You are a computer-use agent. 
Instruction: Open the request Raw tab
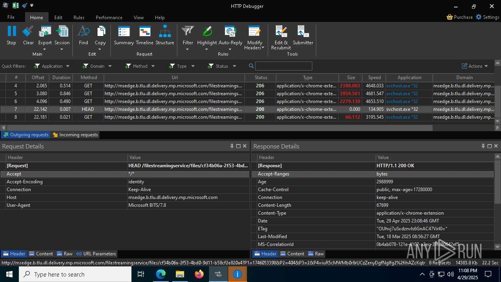coord(65,254)
